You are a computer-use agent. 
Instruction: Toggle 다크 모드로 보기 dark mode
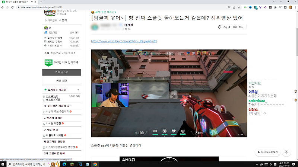267,152
